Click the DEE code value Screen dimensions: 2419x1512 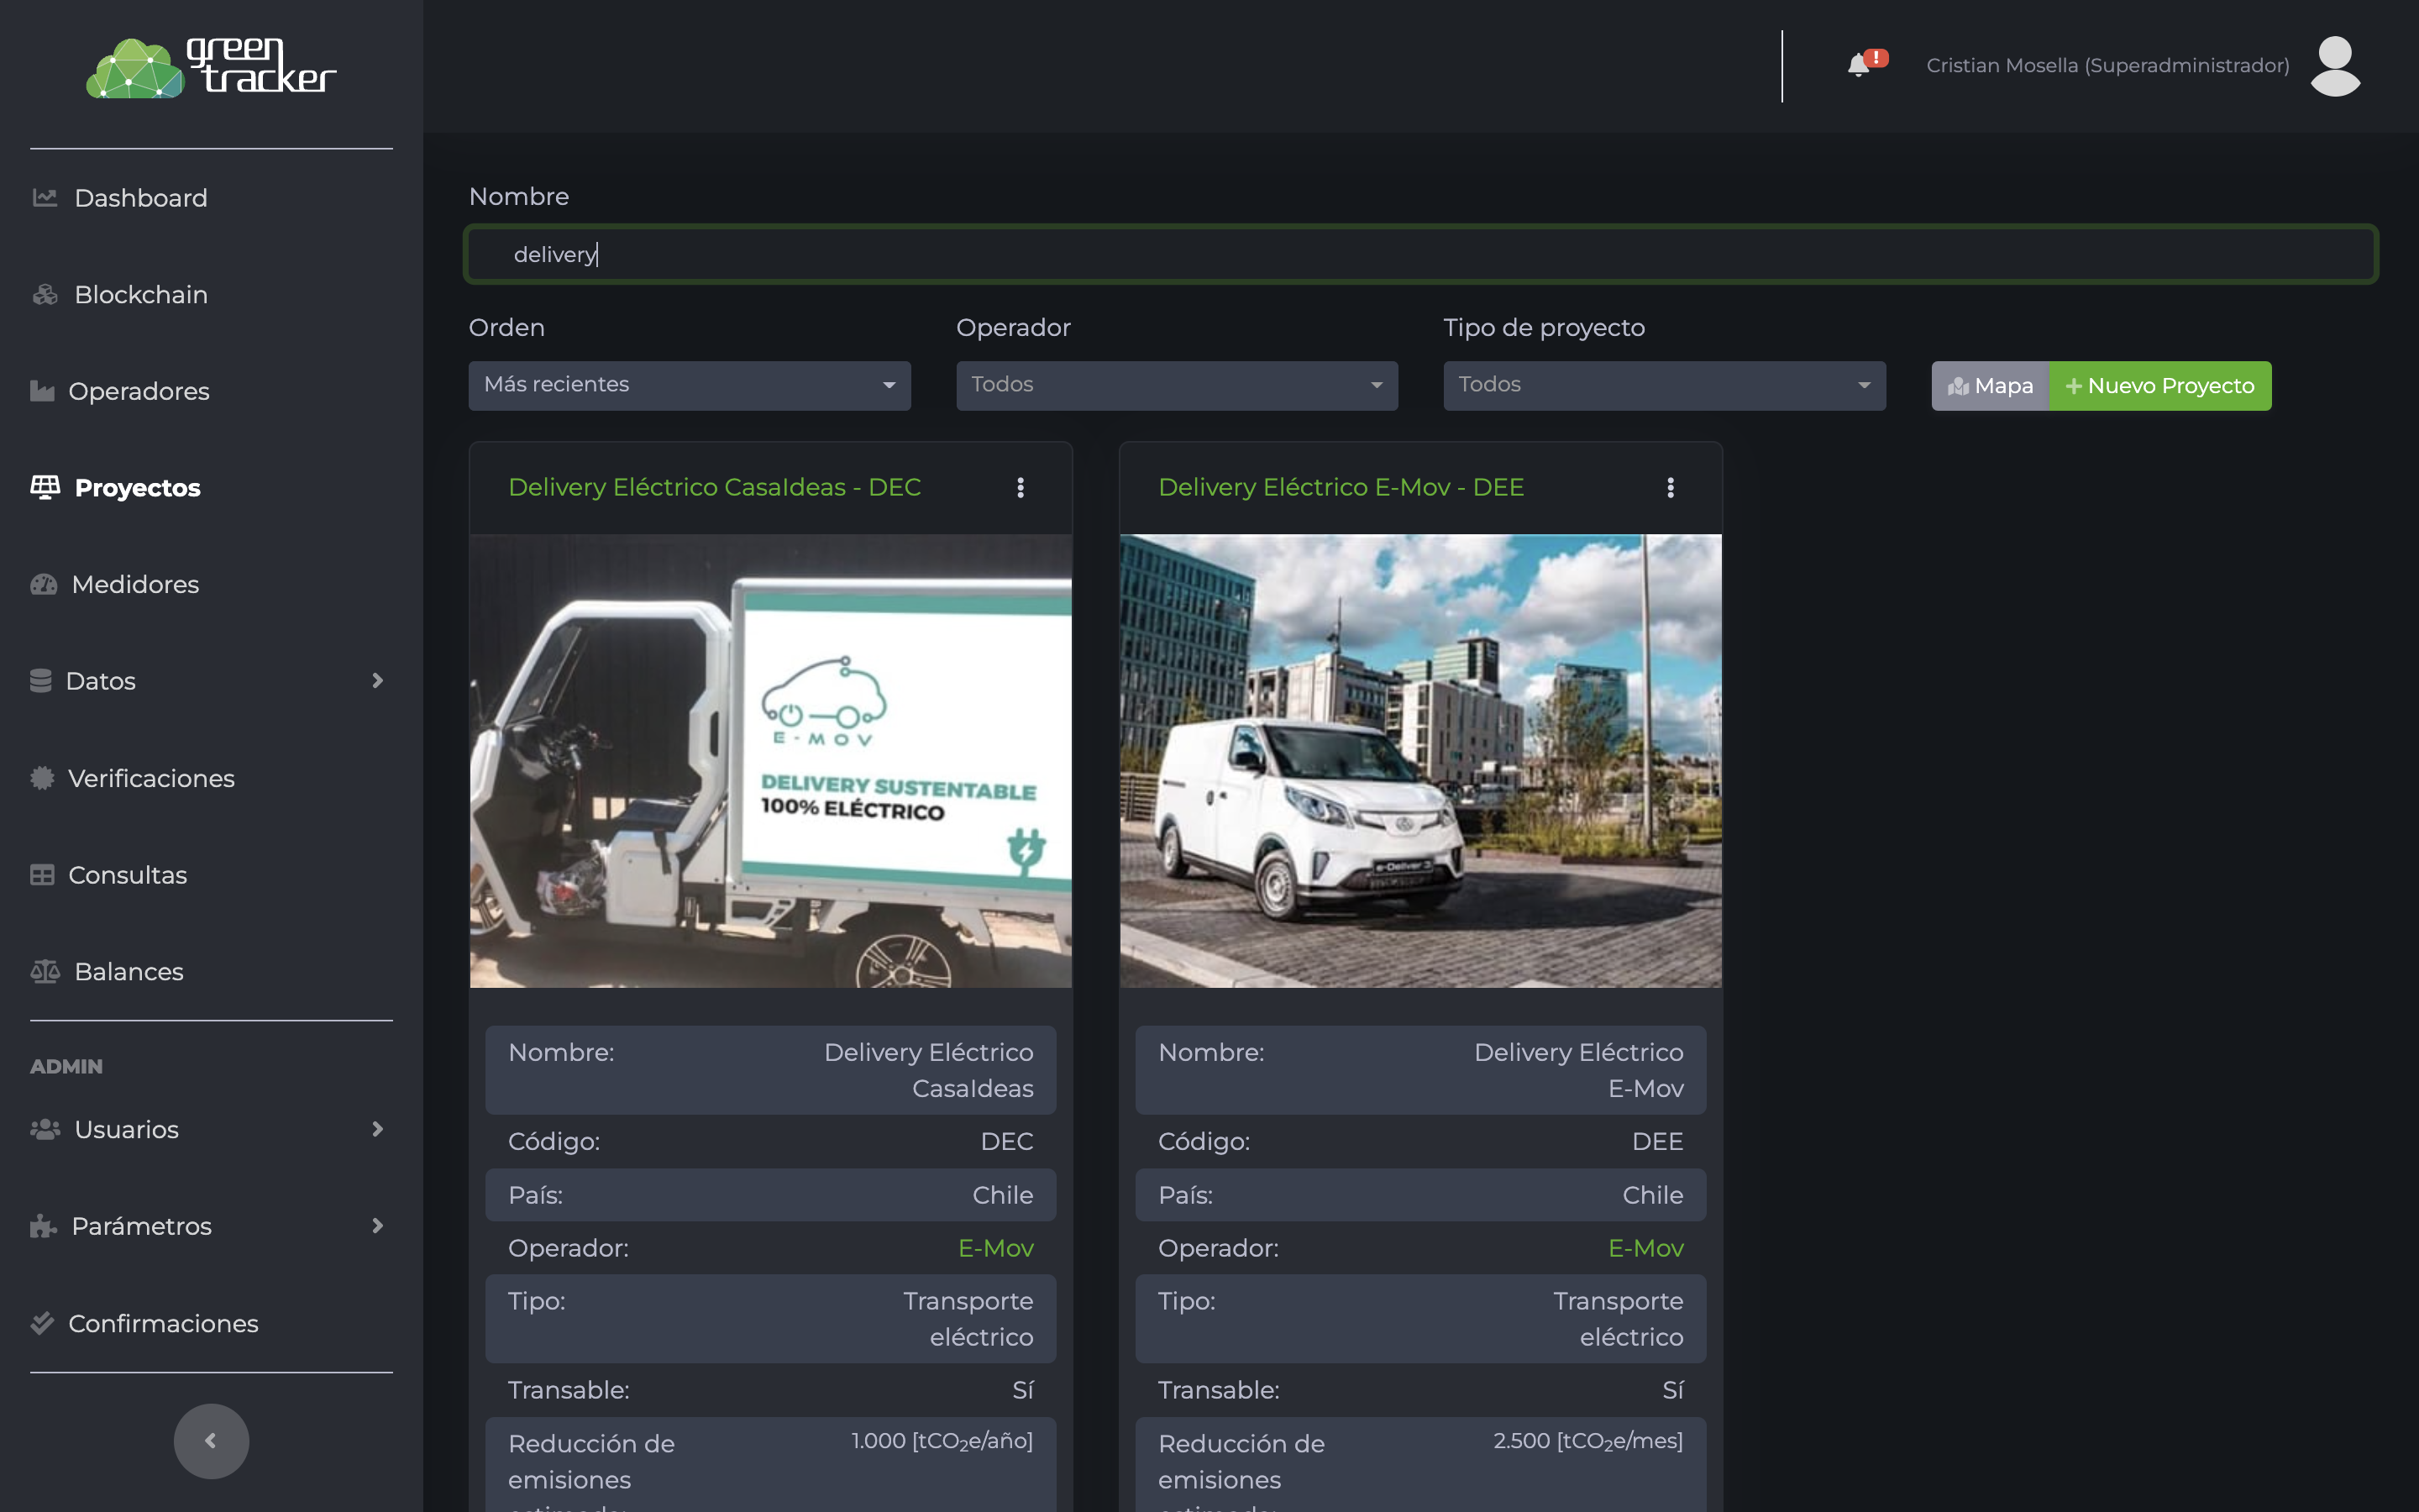(1657, 1141)
